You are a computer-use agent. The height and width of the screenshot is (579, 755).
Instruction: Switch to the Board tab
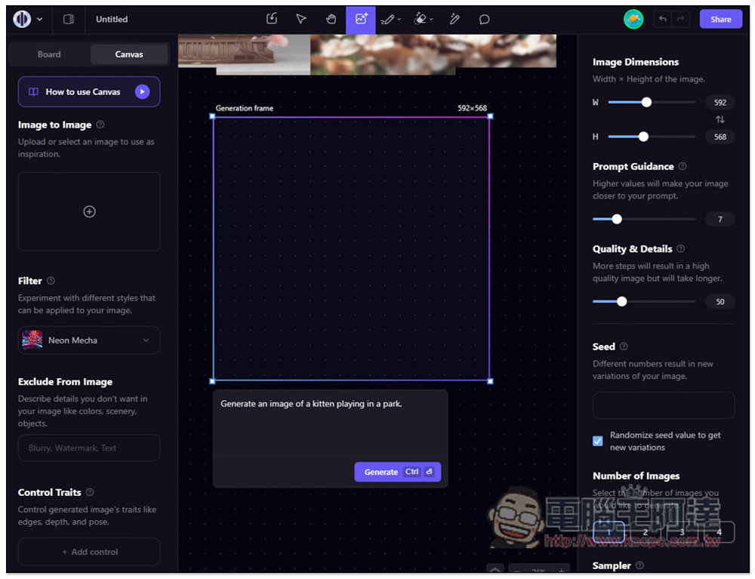(49, 54)
